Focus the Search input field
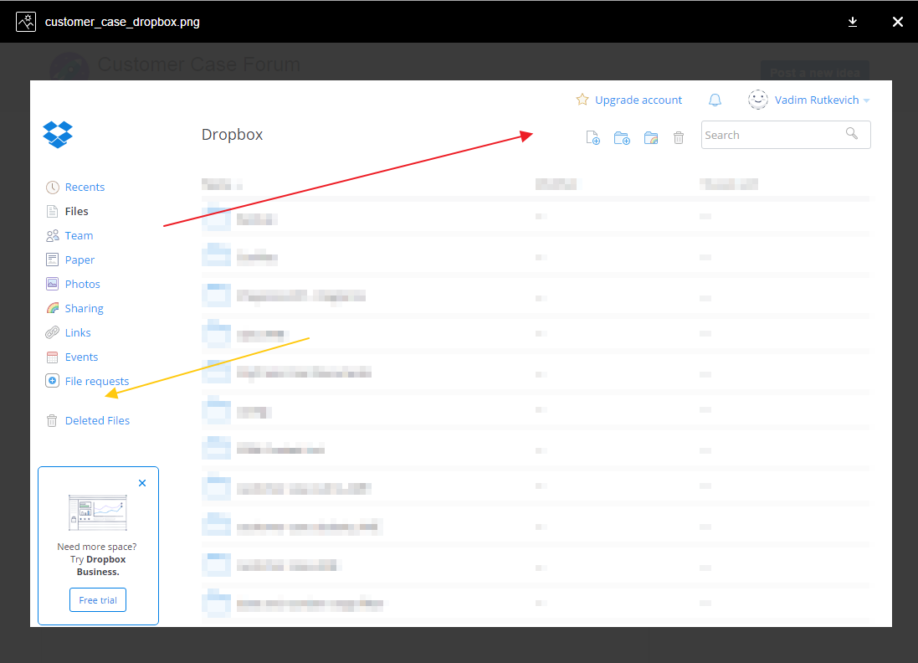This screenshot has height=663, width=918. pyautogui.click(x=786, y=135)
